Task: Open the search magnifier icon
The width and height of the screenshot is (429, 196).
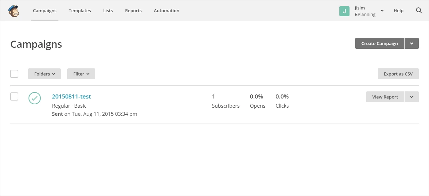Action: click(x=419, y=10)
